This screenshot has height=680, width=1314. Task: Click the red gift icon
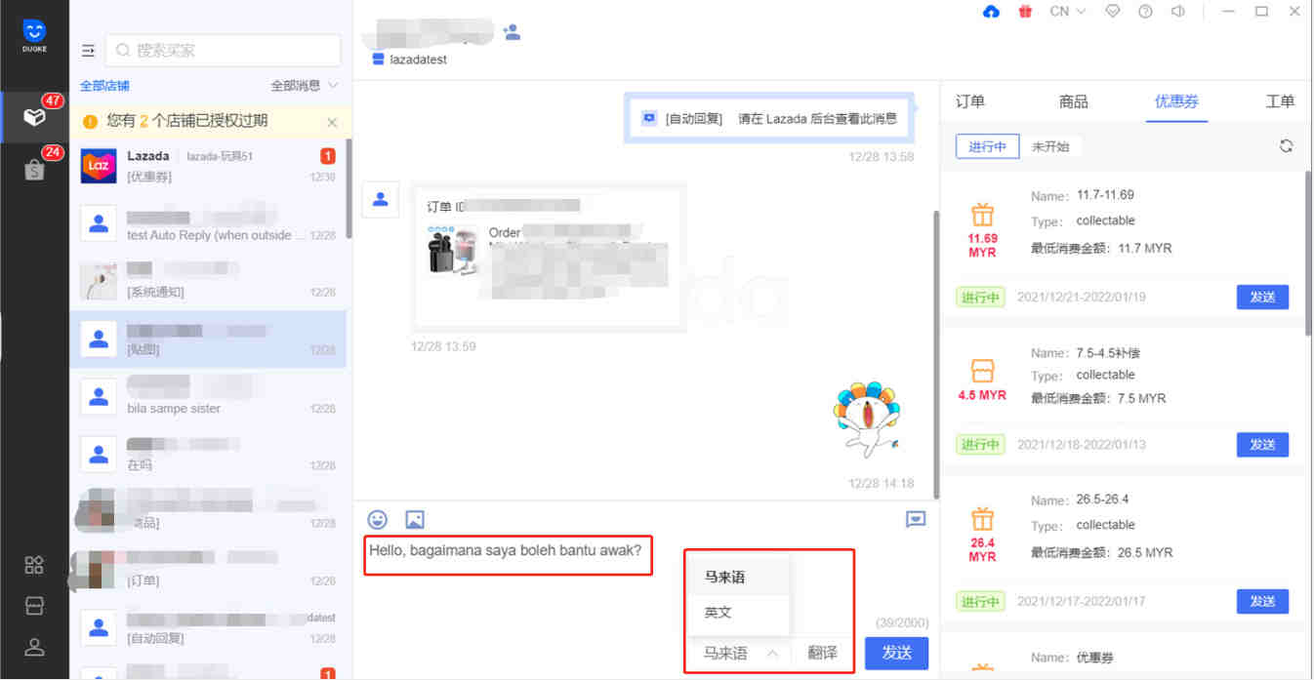tap(1025, 12)
